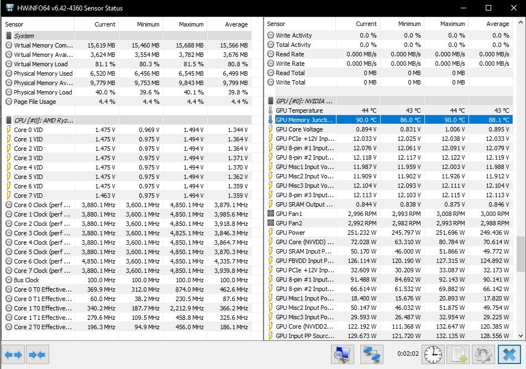
Task: Select the Core 2 T0 Effective row
Action: 128,326
